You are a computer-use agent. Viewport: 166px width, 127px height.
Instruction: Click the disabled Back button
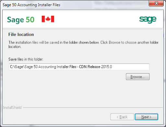[122, 117]
